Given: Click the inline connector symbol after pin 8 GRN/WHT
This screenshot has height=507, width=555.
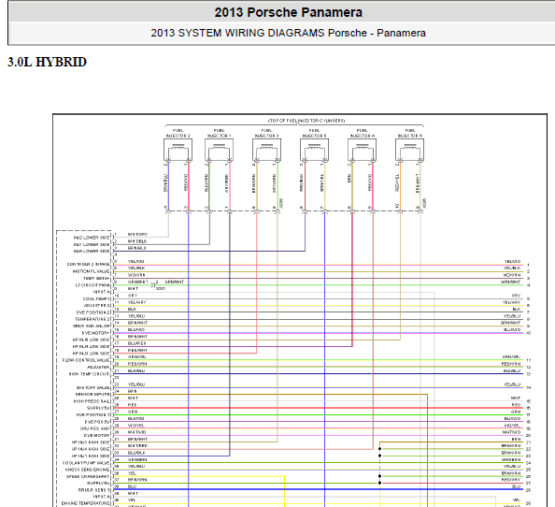Looking at the screenshot, I should [x=153, y=284].
